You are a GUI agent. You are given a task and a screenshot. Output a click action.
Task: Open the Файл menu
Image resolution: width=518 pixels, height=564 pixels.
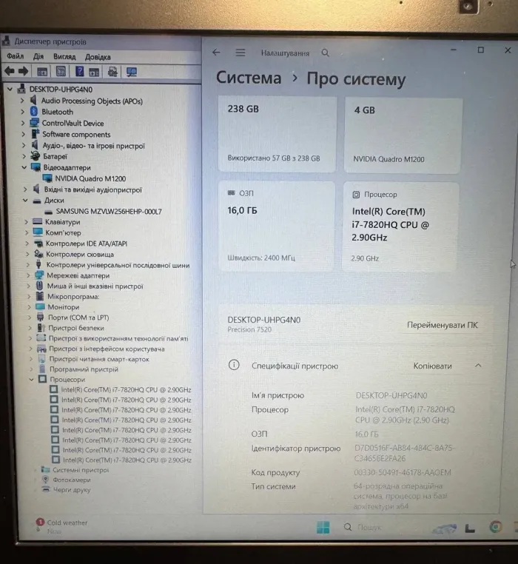click(x=15, y=56)
